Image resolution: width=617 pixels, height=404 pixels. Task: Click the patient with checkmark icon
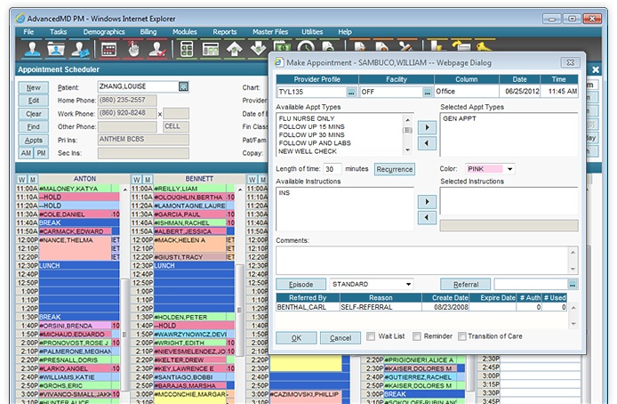click(x=157, y=49)
